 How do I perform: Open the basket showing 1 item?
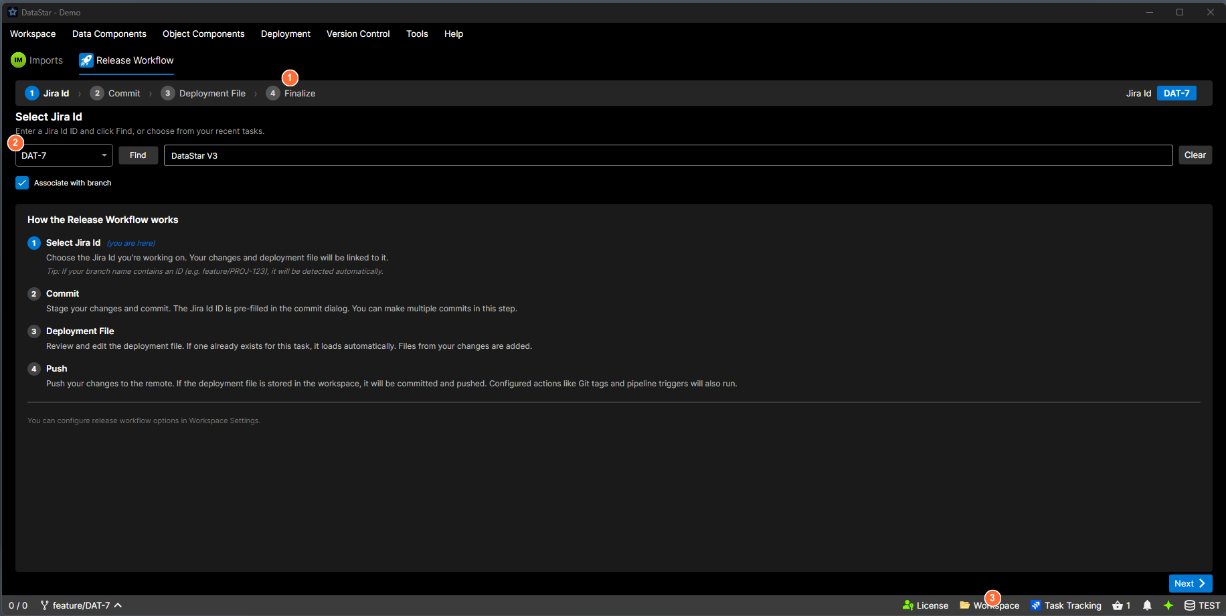click(1121, 605)
